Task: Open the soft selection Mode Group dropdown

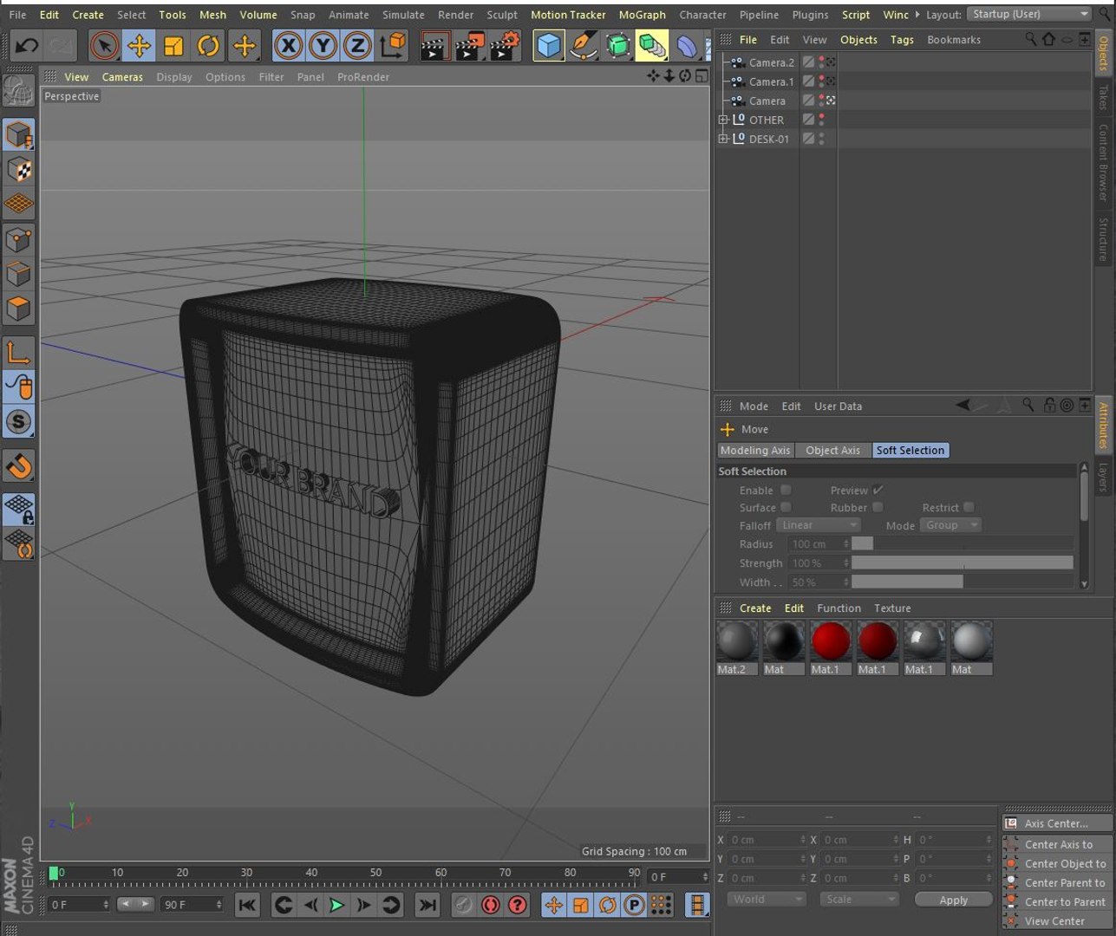Action: coord(951,525)
